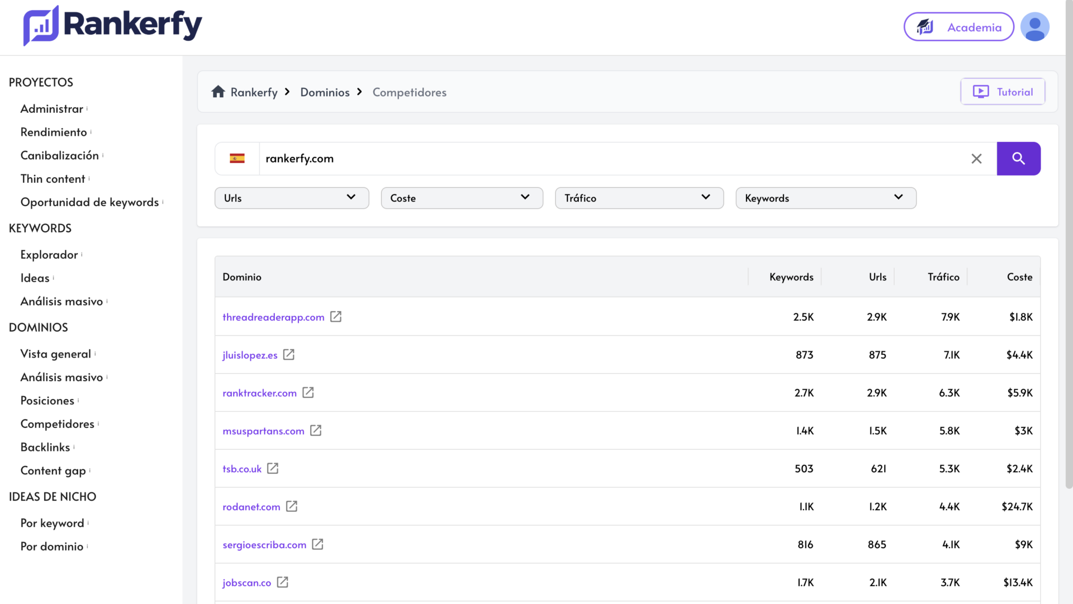Expand the Keywords filter dropdown

click(826, 198)
